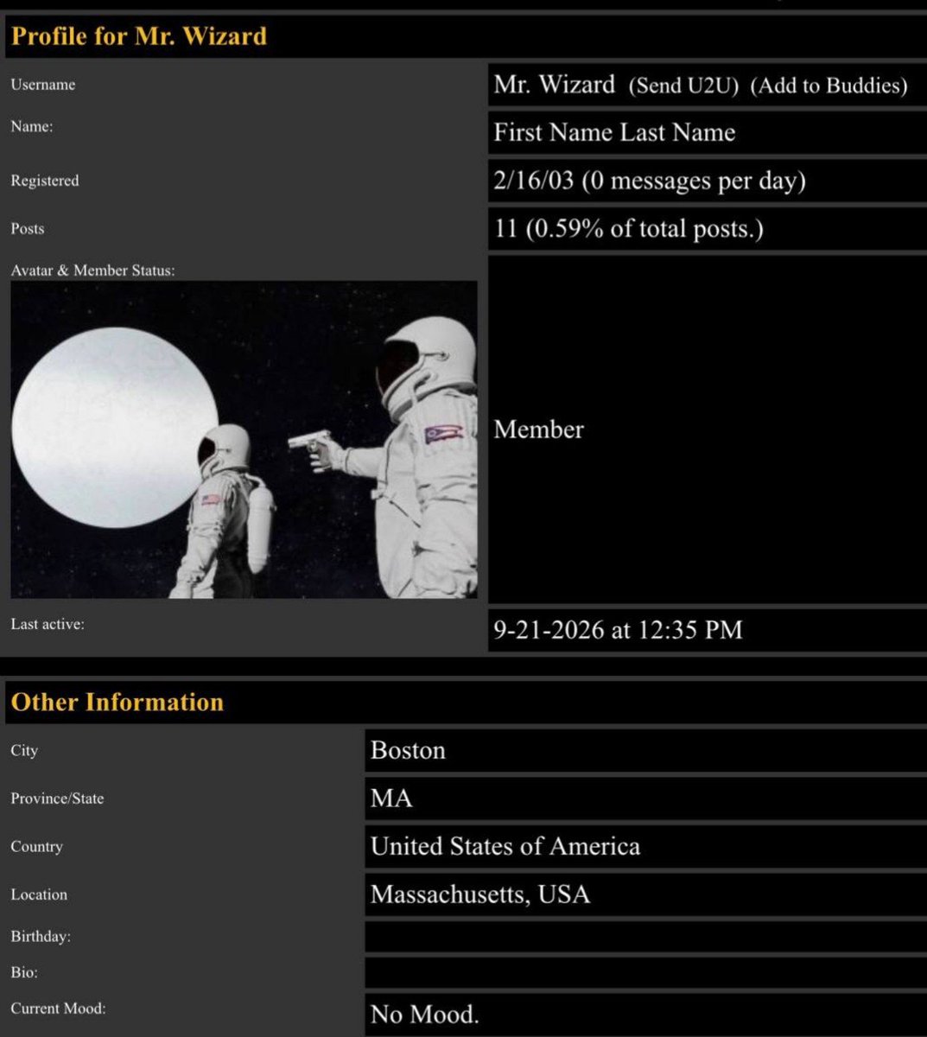Click the 'Name:' field label
This screenshot has height=1037, width=927.
(32, 126)
